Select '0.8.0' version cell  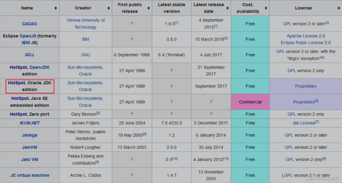(x=171, y=39)
